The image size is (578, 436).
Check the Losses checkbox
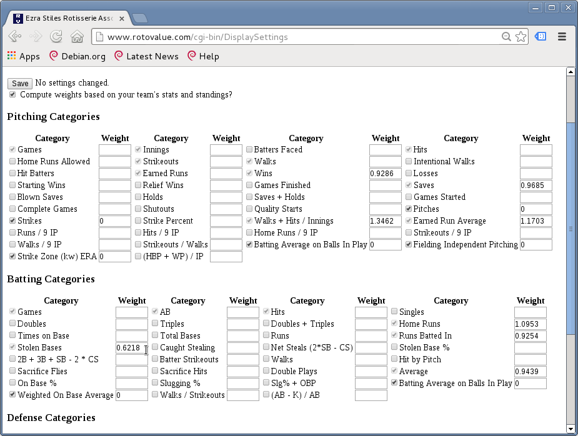pos(409,173)
